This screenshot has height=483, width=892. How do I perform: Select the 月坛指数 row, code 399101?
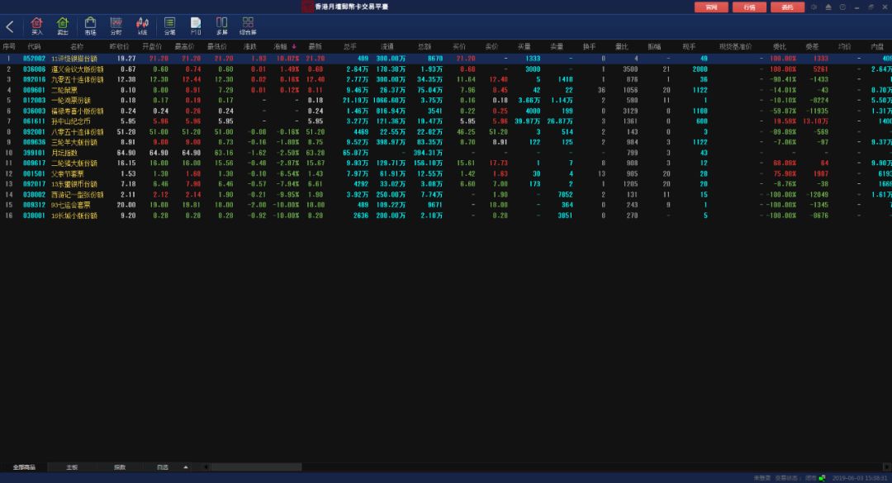point(446,153)
